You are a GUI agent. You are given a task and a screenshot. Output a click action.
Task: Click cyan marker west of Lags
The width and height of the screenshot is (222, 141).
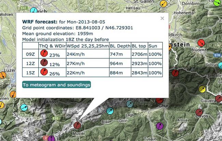(110, 111)
